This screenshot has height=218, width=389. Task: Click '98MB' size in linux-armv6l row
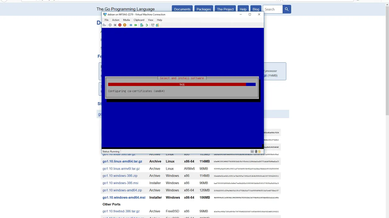pyautogui.click(x=204, y=169)
